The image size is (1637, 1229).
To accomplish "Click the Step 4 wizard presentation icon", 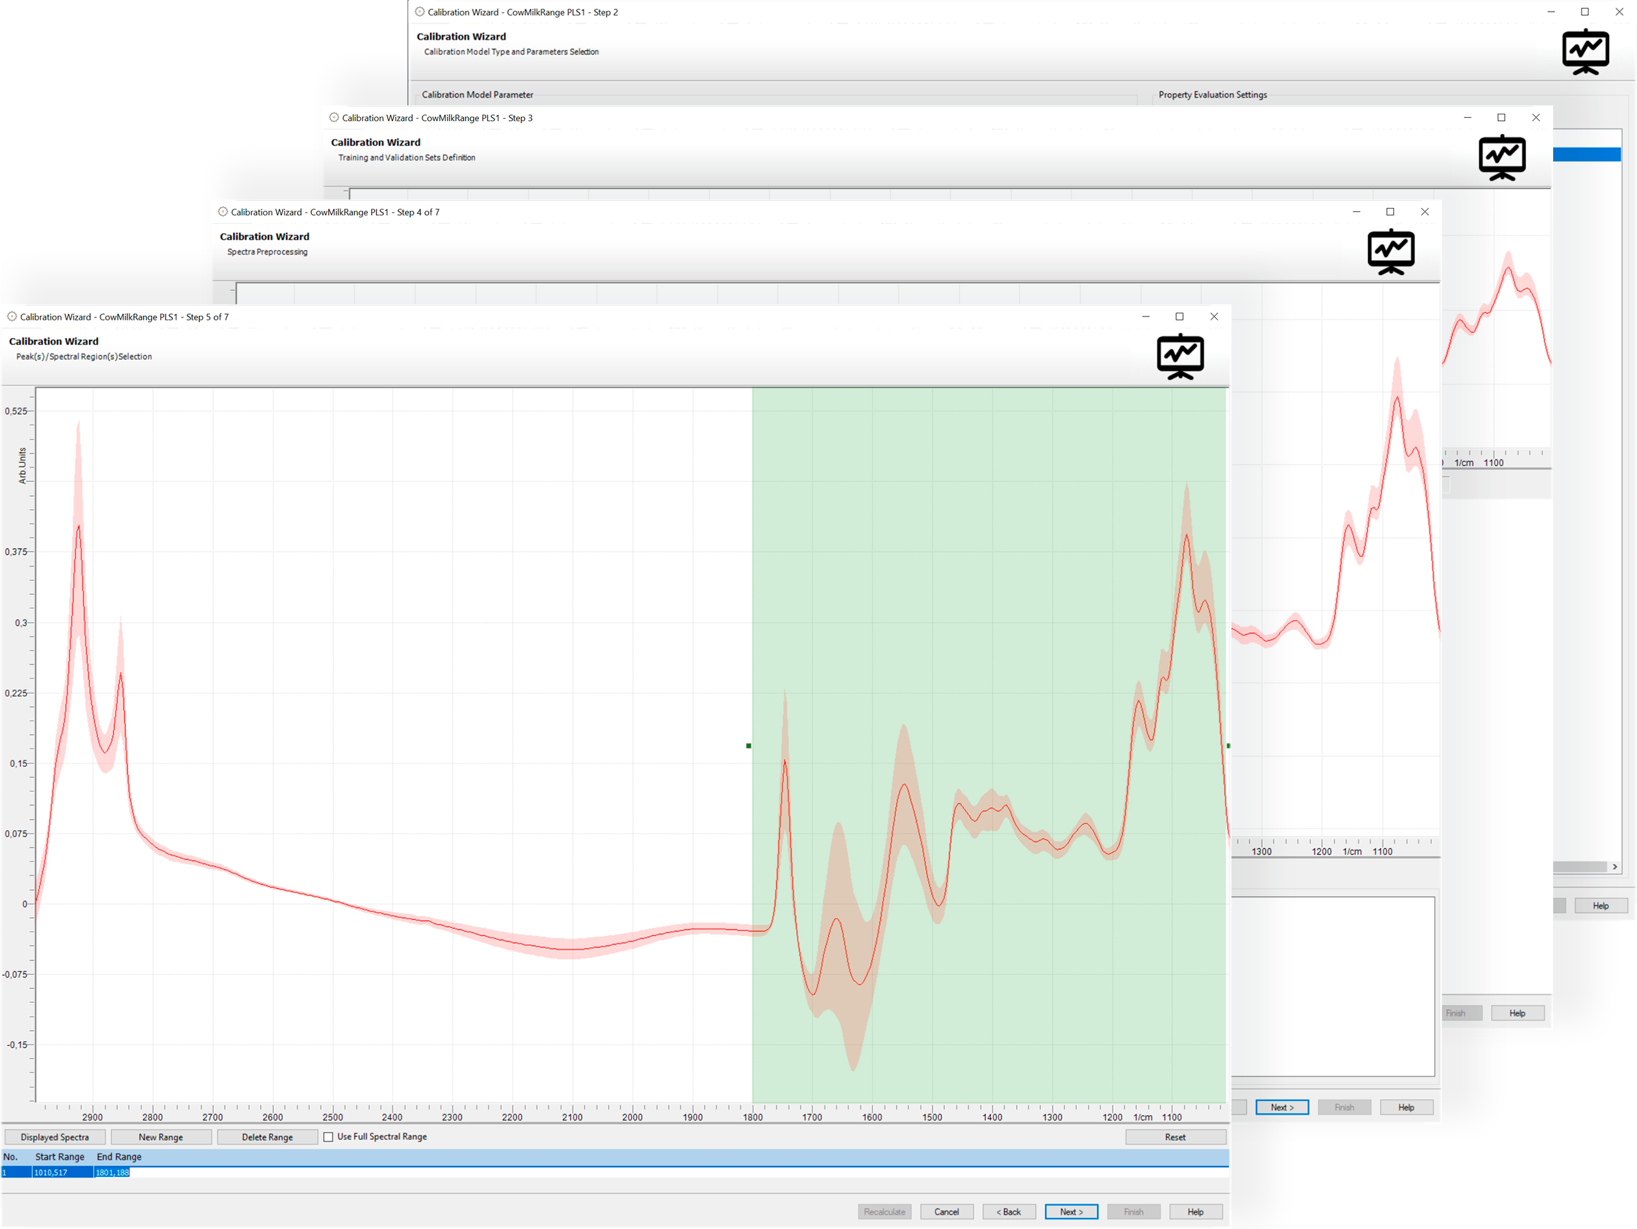I will (x=1391, y=252).
